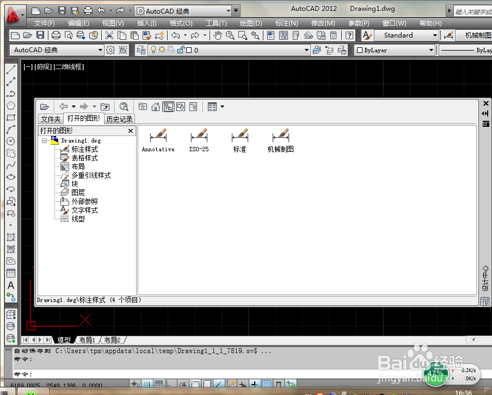Select the Table tool
Image resolution: width=492 pixels, height=395 pixels.
(11, 273)
